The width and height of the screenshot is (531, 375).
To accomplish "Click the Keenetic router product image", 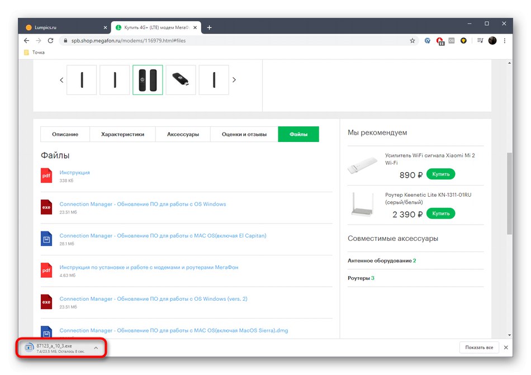I will point(362,205).
